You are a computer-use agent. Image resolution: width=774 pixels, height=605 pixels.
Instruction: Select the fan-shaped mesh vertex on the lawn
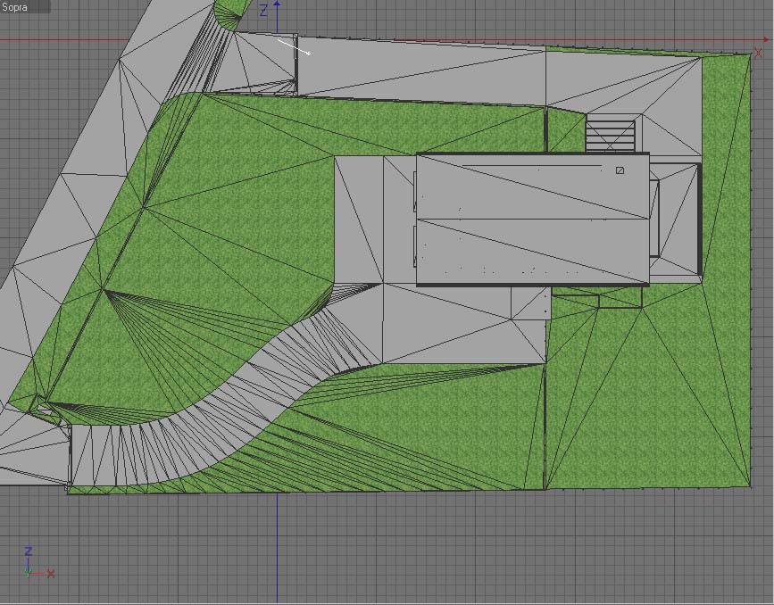tap(104, 291)
